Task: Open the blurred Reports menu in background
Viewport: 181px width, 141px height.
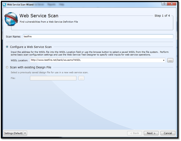Action: (x=51, y=4)
